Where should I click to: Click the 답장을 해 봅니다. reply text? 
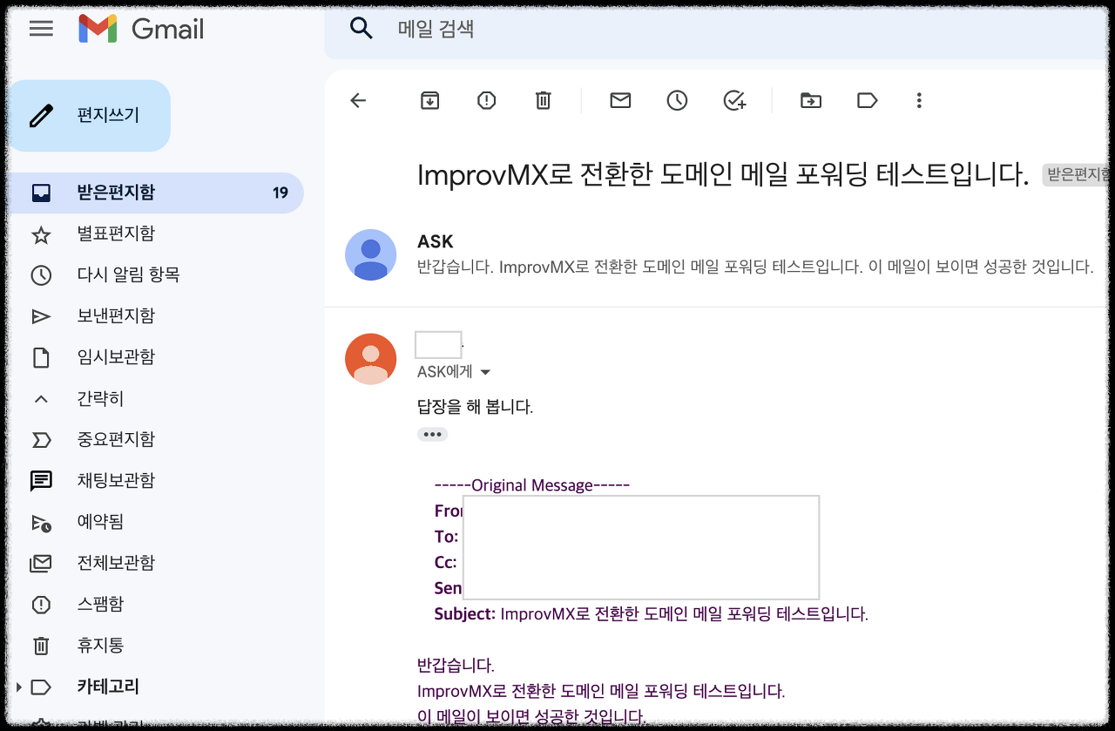point(475,407)
